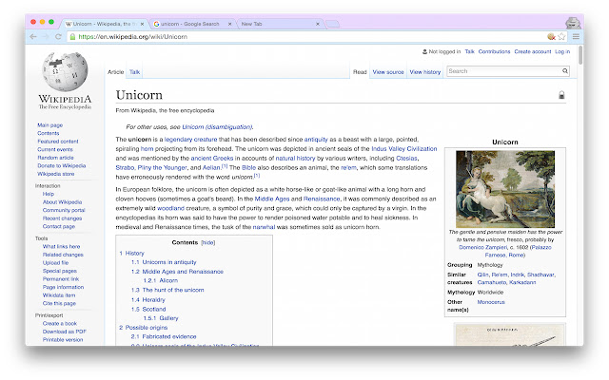Click the address bar URL
Screen dimensions: 609x380
133,37
